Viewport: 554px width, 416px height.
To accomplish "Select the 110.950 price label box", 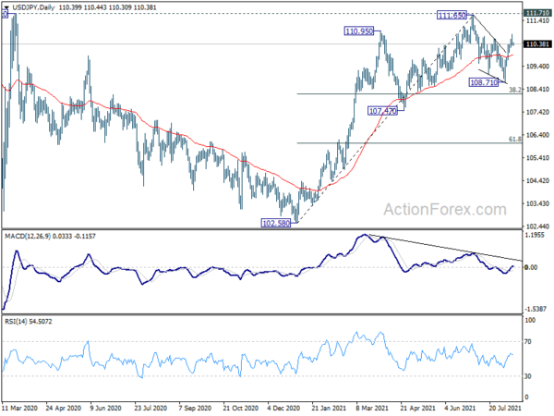I will pyautogui.click(x=359, y=31).
